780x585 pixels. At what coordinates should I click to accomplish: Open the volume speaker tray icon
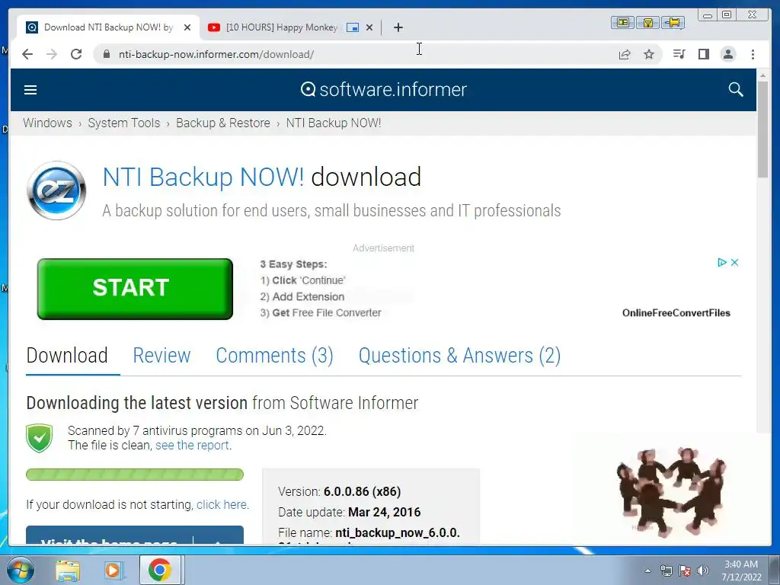pyautogui.click(x=703, y=571)
